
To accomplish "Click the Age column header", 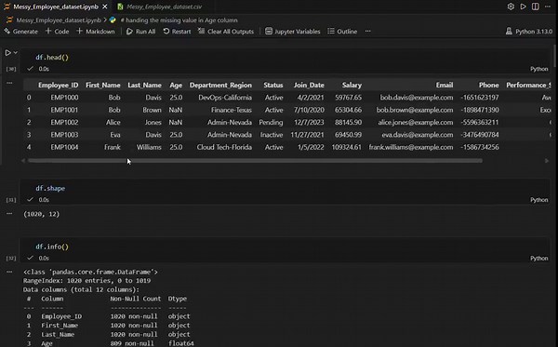I will click(176, 85).
